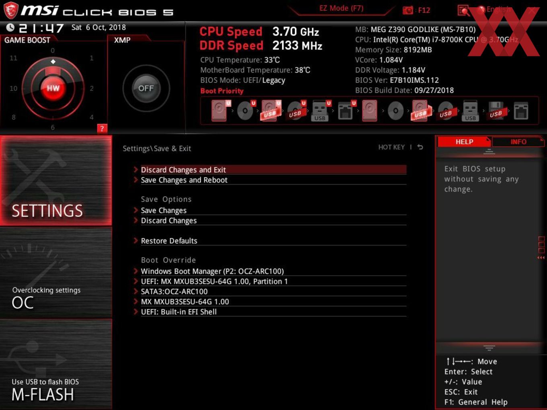Switch to the INFO tab
Viewport: 547px width, 410px height.
518,141
